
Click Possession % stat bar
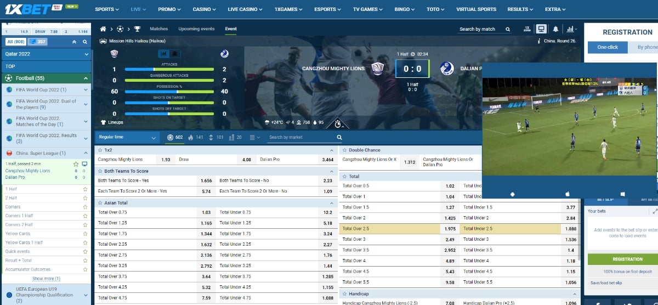click(x=169, y=91)
